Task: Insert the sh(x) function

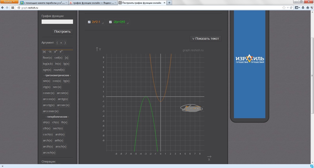Action: (46, 122)
